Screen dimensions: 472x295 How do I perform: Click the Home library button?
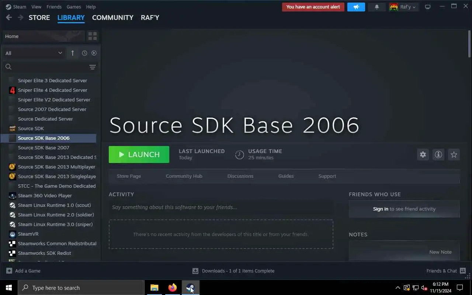pos(44,36)
